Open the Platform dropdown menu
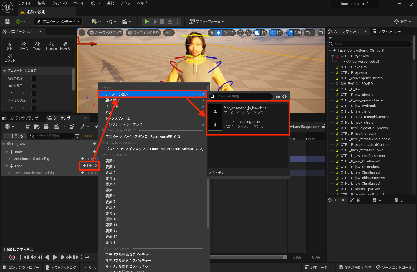417x272 pixels. pos(207,22)
